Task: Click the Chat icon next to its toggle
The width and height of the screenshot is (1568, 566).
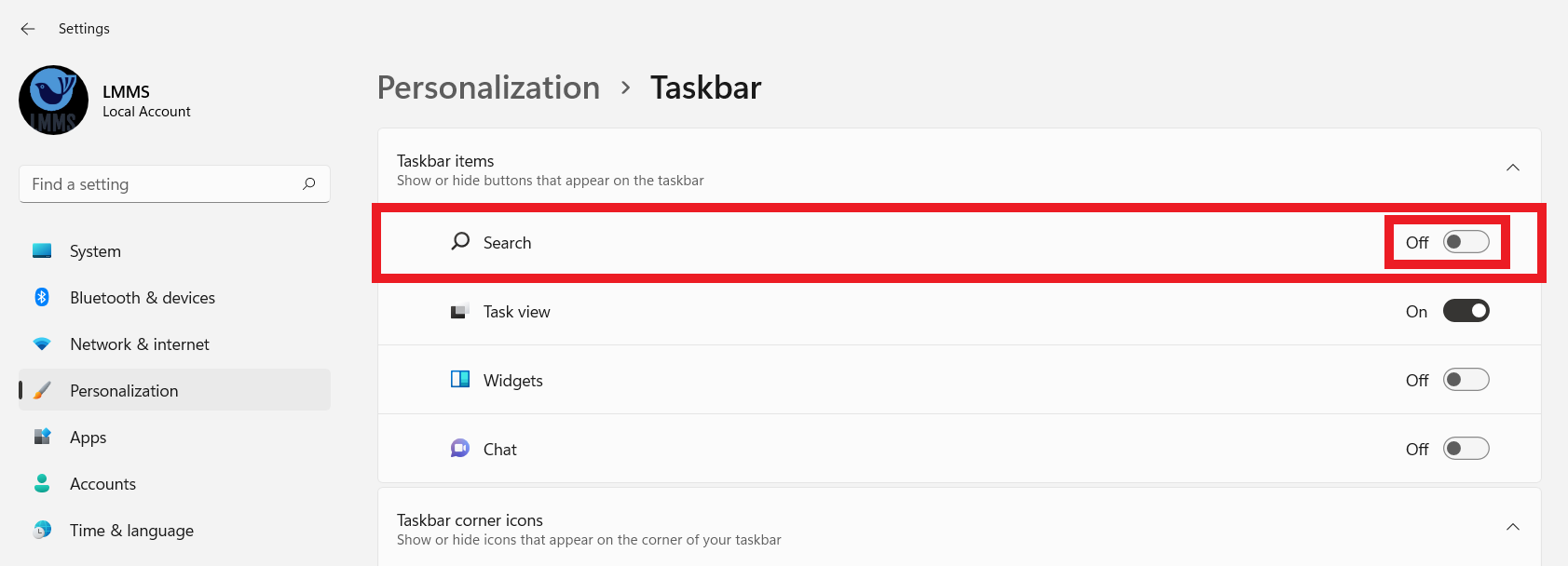Action: 459,448
